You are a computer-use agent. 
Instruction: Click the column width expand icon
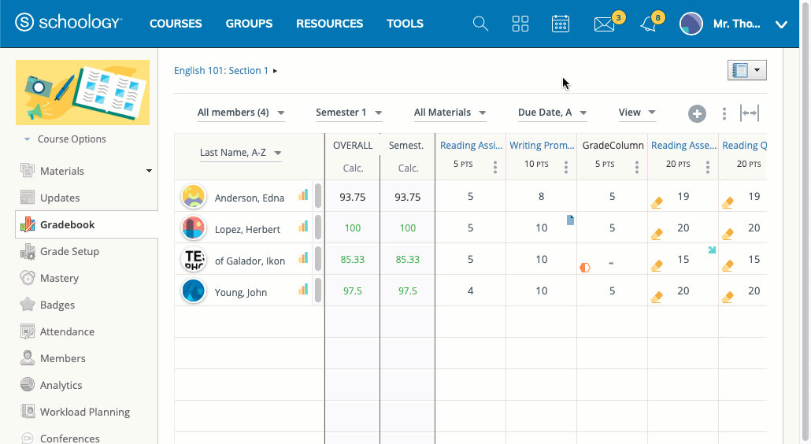(x=750, y=113)
